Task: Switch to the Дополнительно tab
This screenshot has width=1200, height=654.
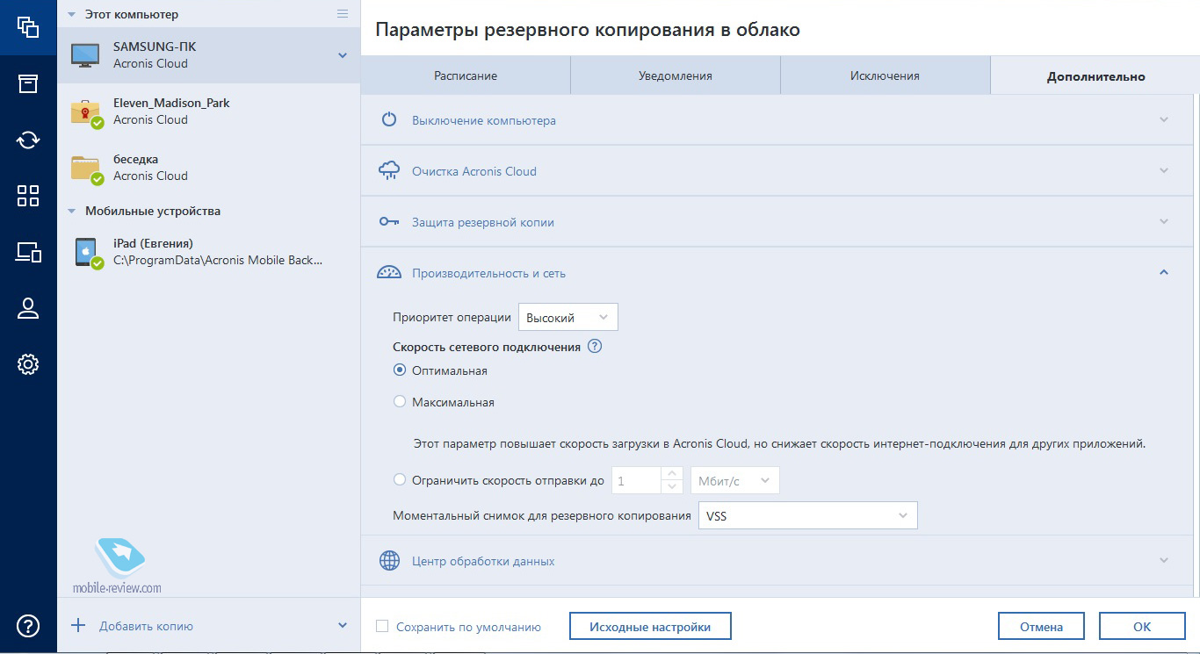Action: click(x=1095, y=76)
